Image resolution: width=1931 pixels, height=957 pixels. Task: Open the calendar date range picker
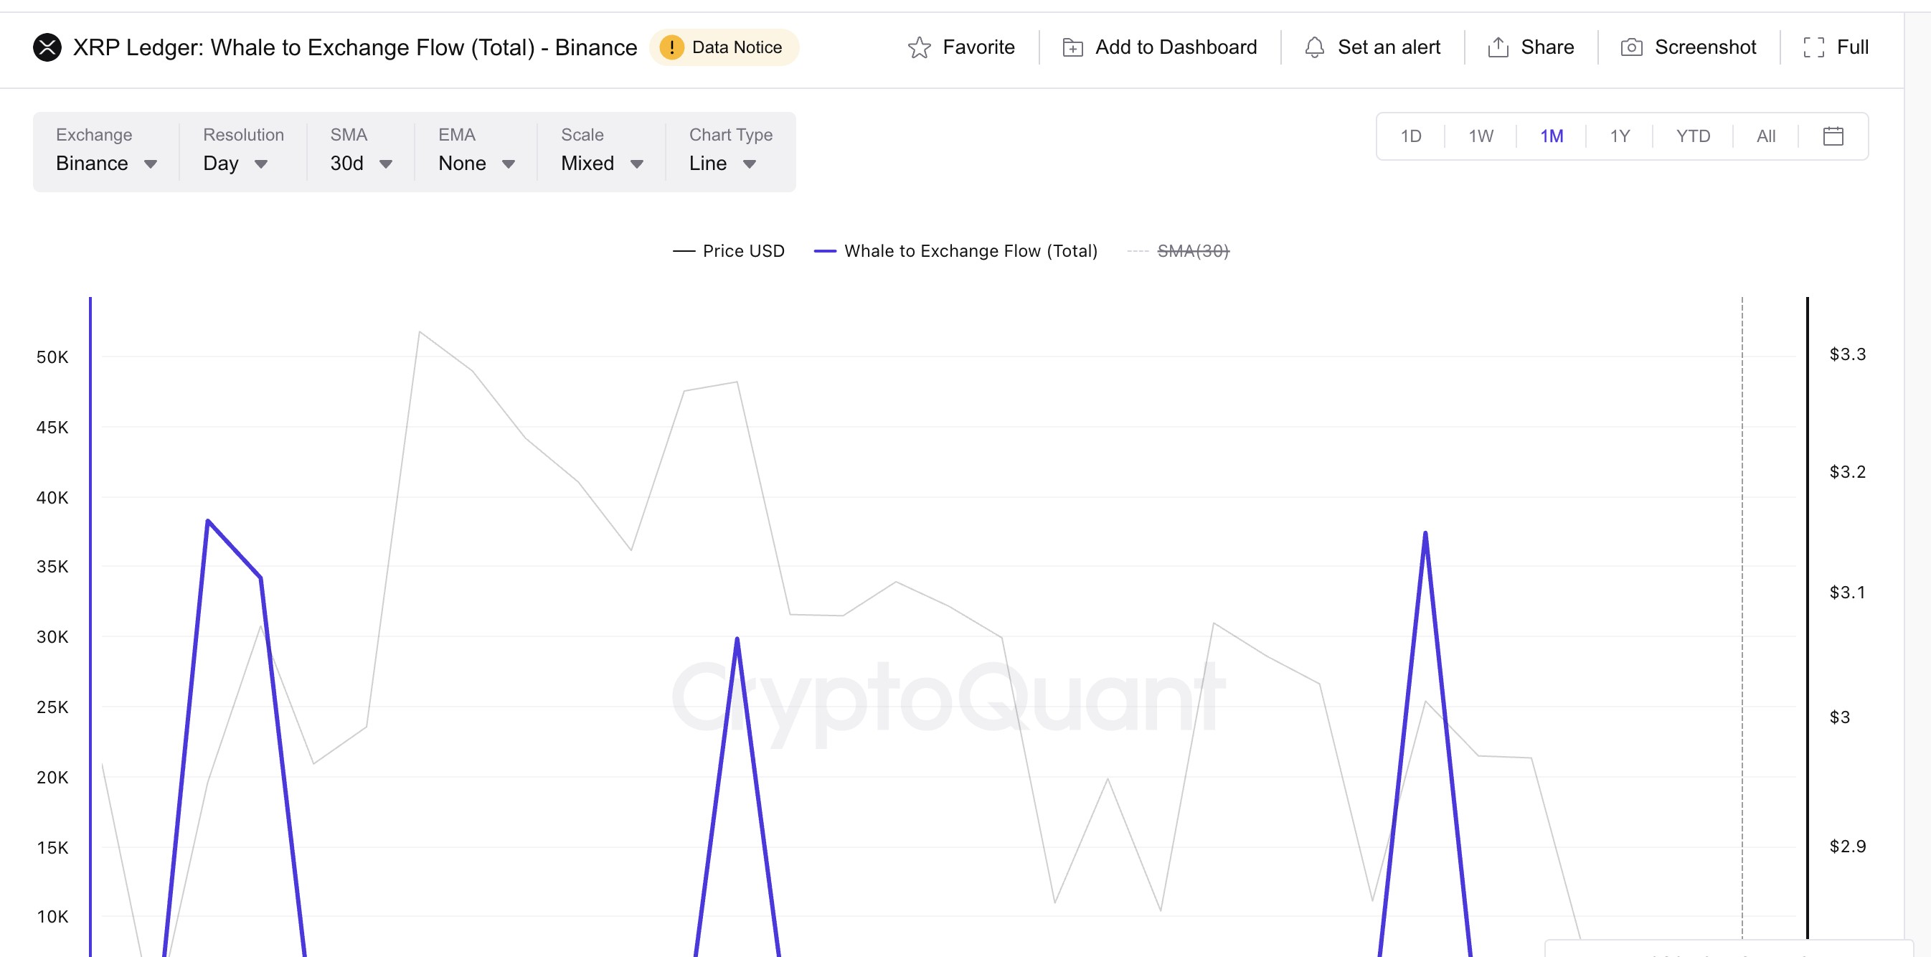pos(1833,136)
